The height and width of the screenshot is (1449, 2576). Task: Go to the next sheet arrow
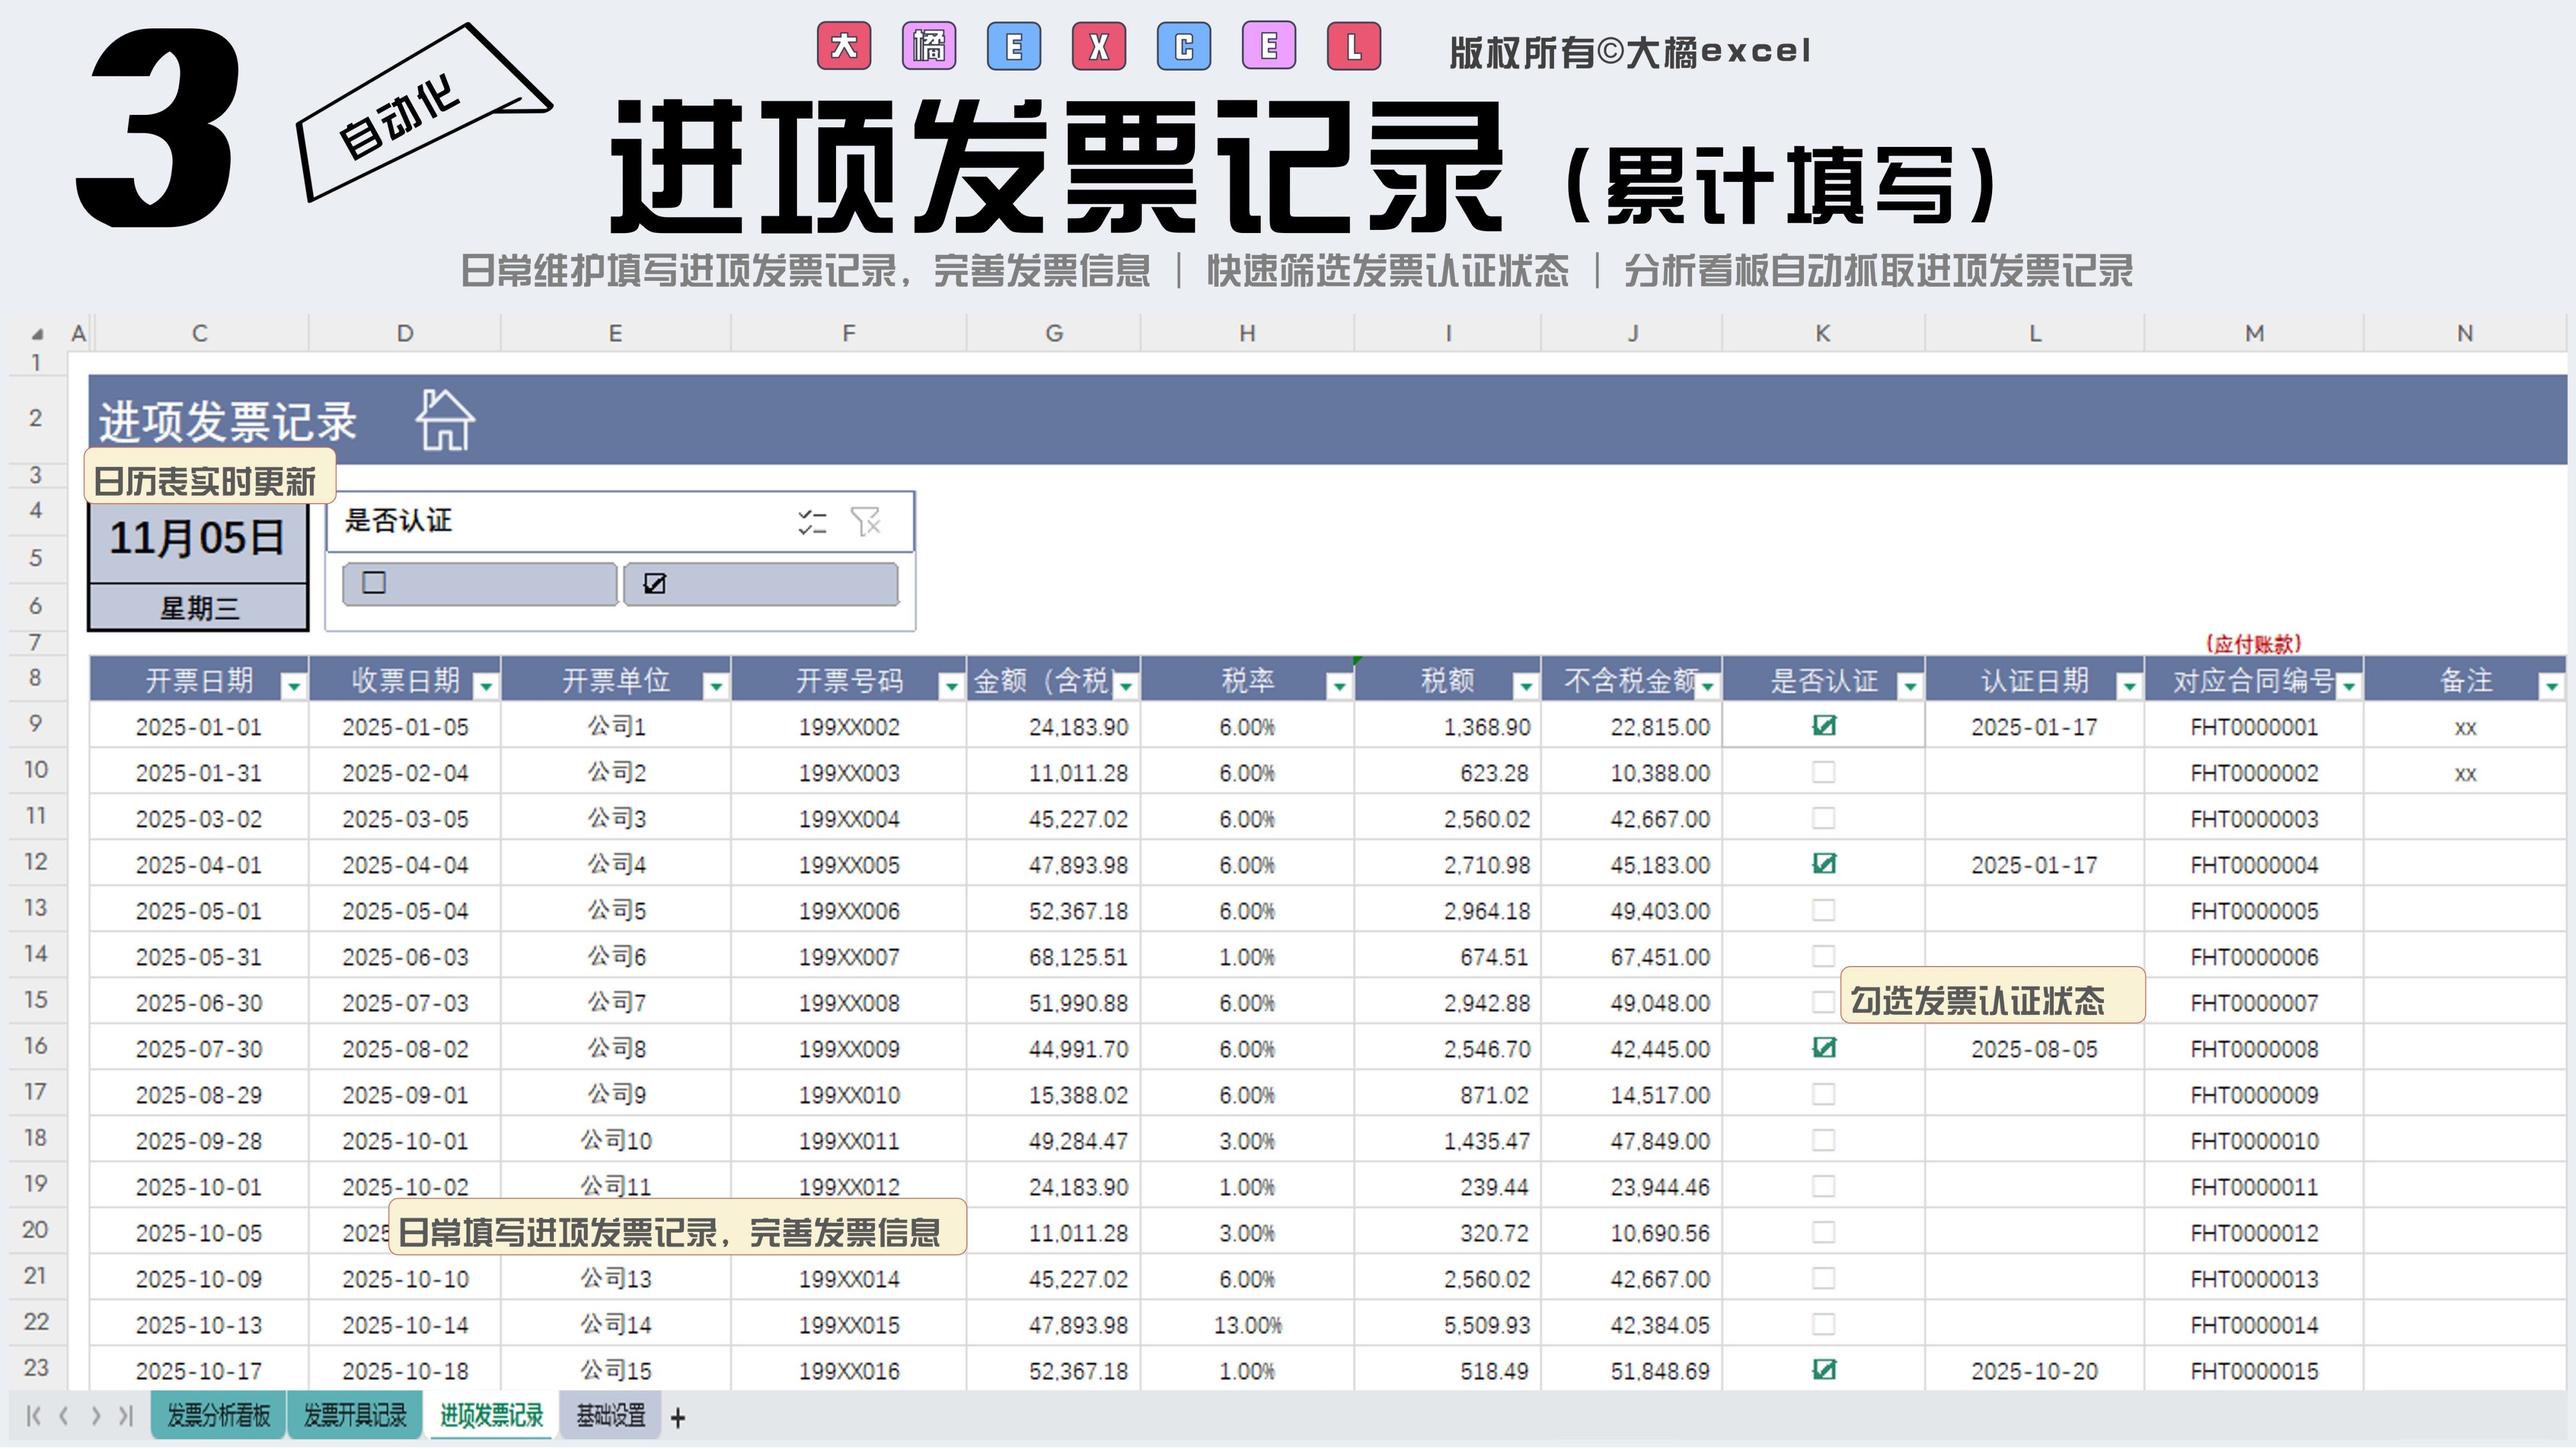96,1416
